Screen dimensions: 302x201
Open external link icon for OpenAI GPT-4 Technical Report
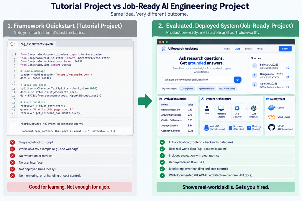[x=288, y=87]
